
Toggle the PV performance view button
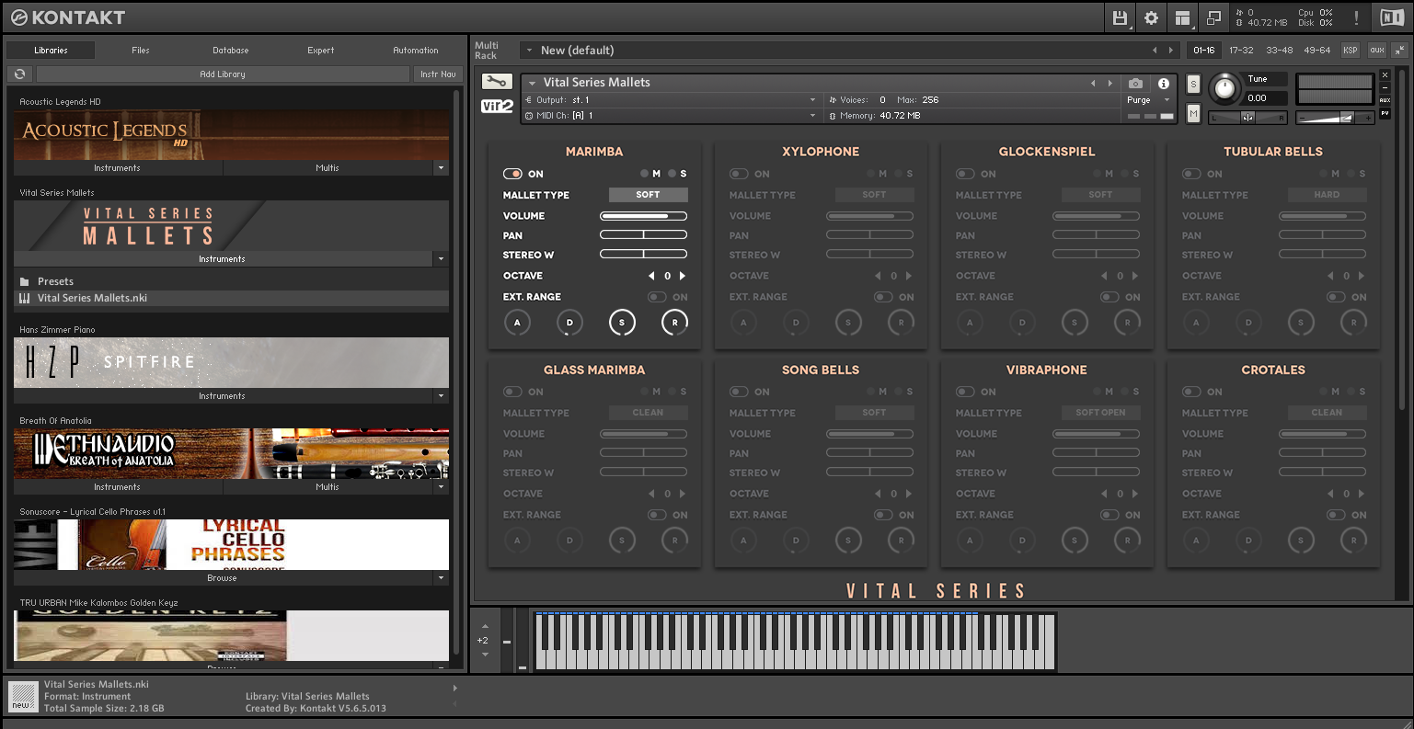[1385, 112]
